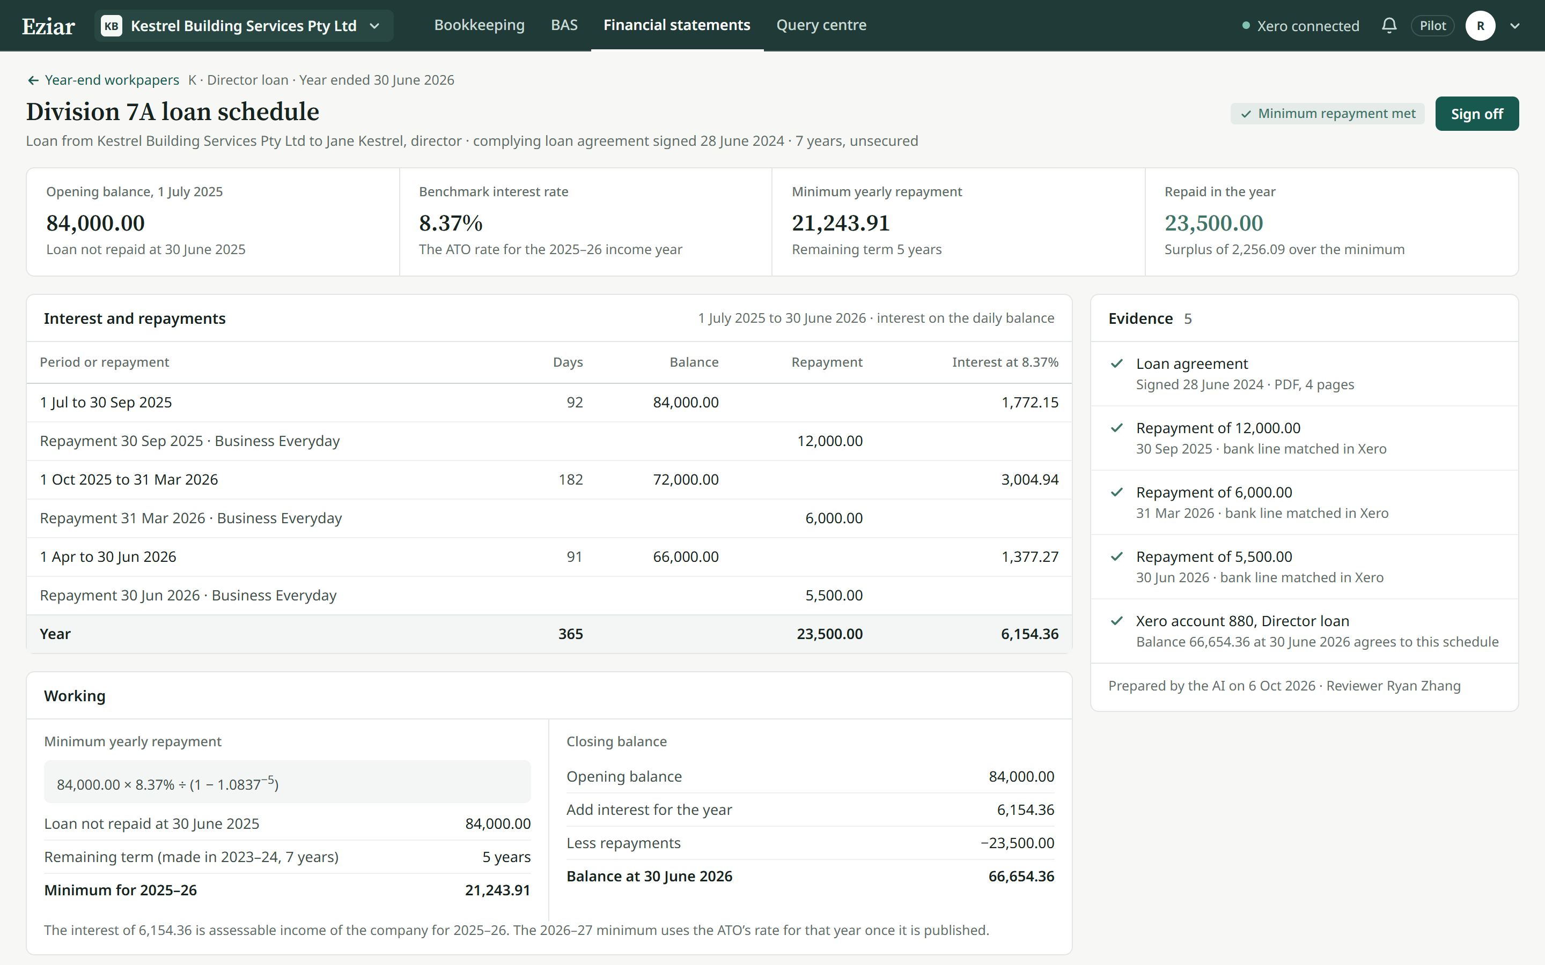Screen dimensions: 1545x965
Task: Click the checkmark beside Loan agreement evidence
Action: pos(1116,364)
